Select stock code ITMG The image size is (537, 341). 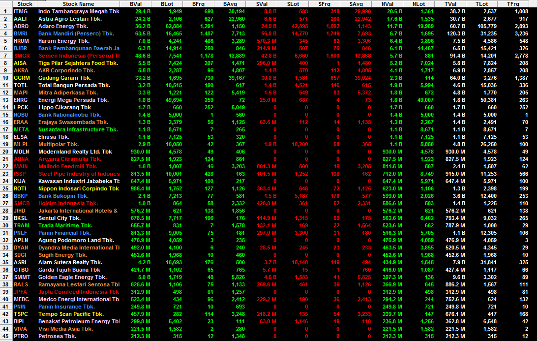tap(21, 11)
